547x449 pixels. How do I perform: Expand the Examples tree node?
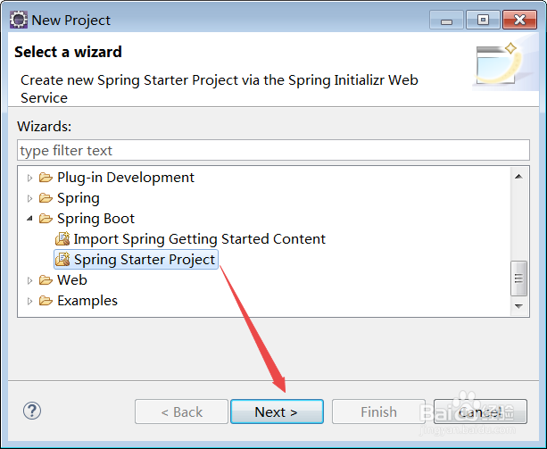coord(29,301)
